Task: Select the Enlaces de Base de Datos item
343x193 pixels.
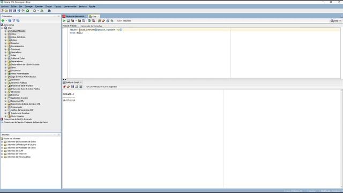Action: 22,86
